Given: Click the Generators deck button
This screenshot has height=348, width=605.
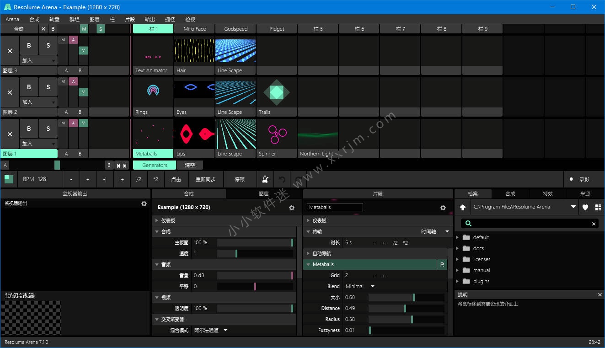Looking at the screenshot, I should (x=155, y=166).
